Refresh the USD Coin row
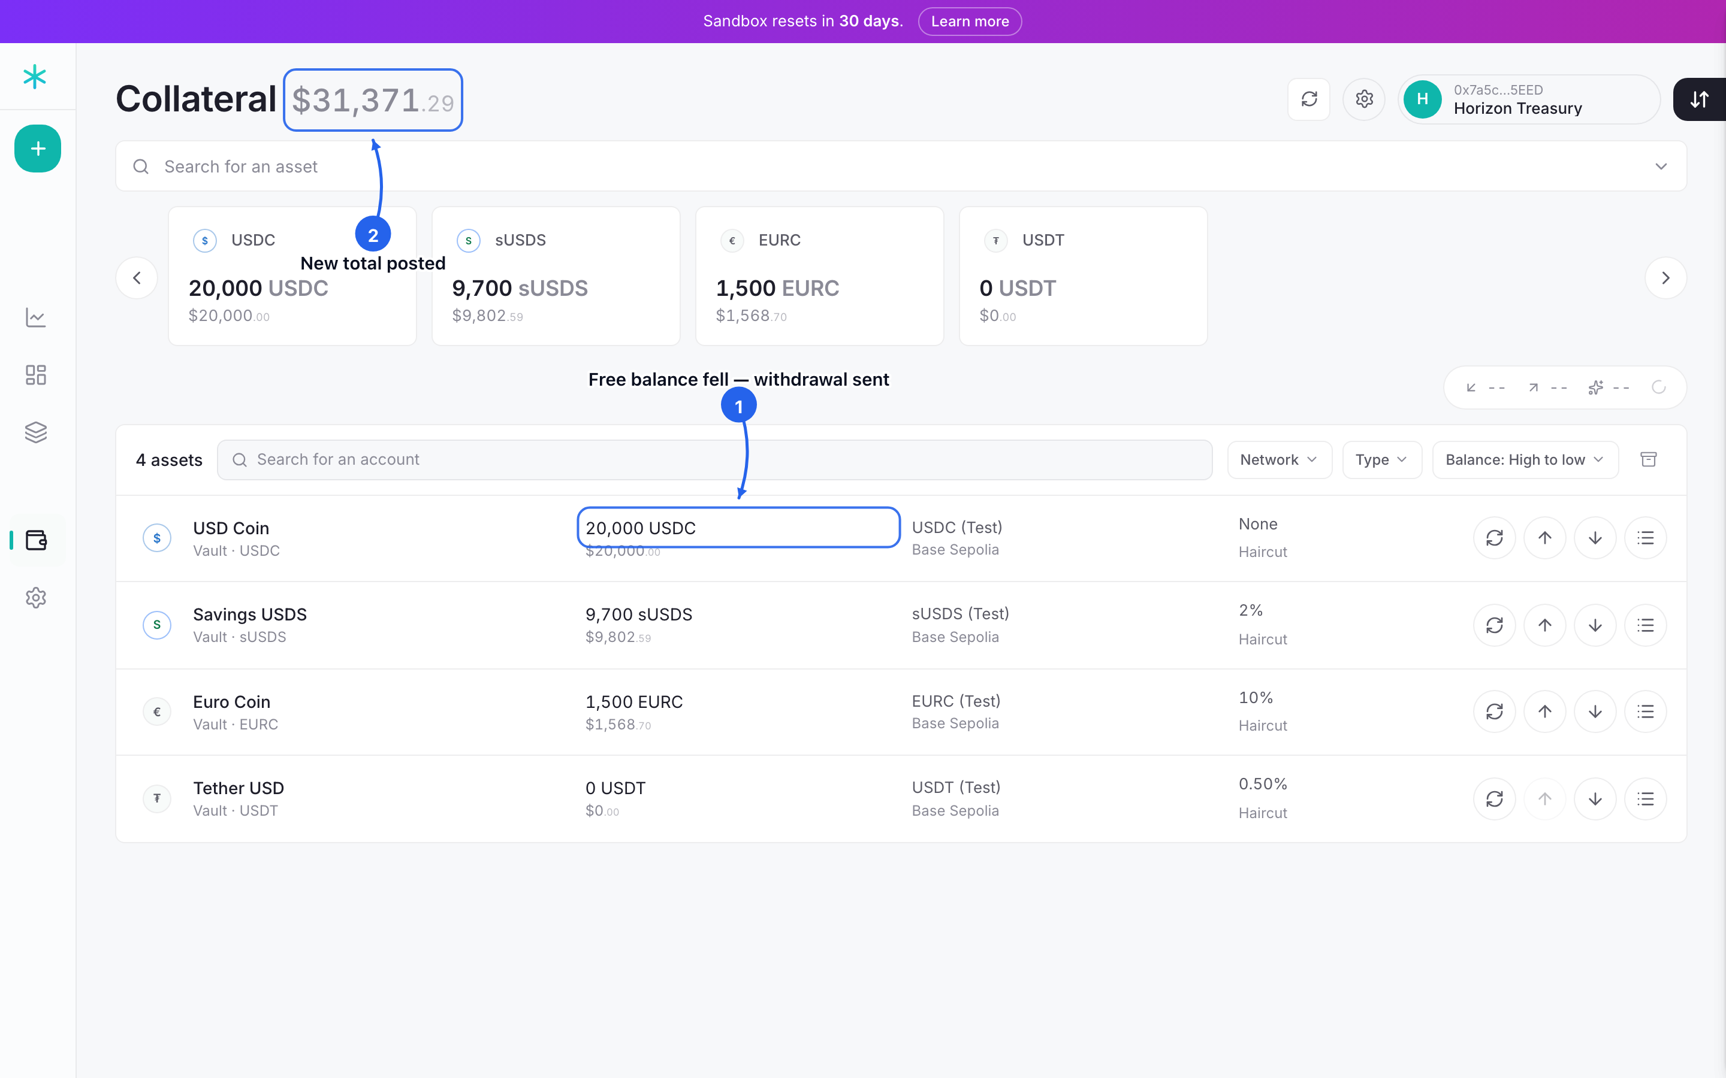The image size is (1726, 1078). [x=1494, y=538]
